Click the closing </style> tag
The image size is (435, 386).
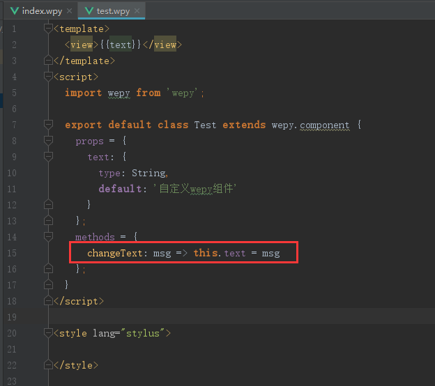click(x=76, y=365)
